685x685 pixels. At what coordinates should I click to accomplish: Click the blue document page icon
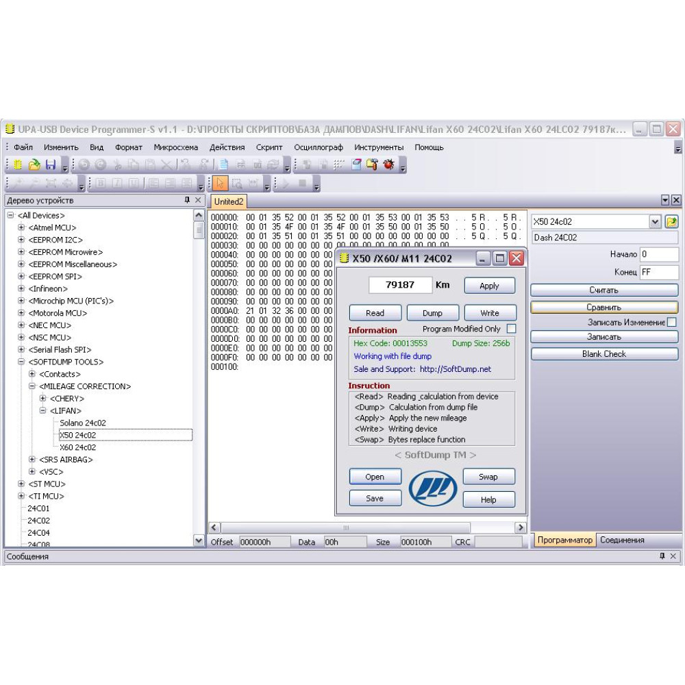(224, 164)
